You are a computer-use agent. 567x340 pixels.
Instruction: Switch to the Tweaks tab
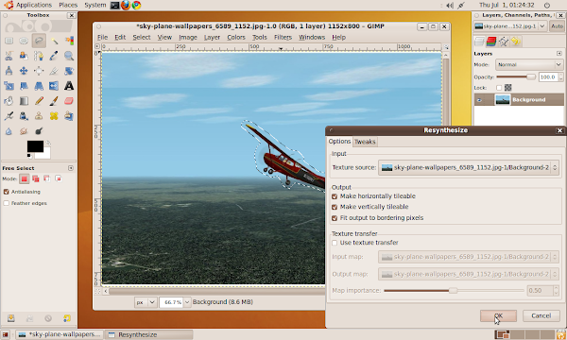(365, 142)
